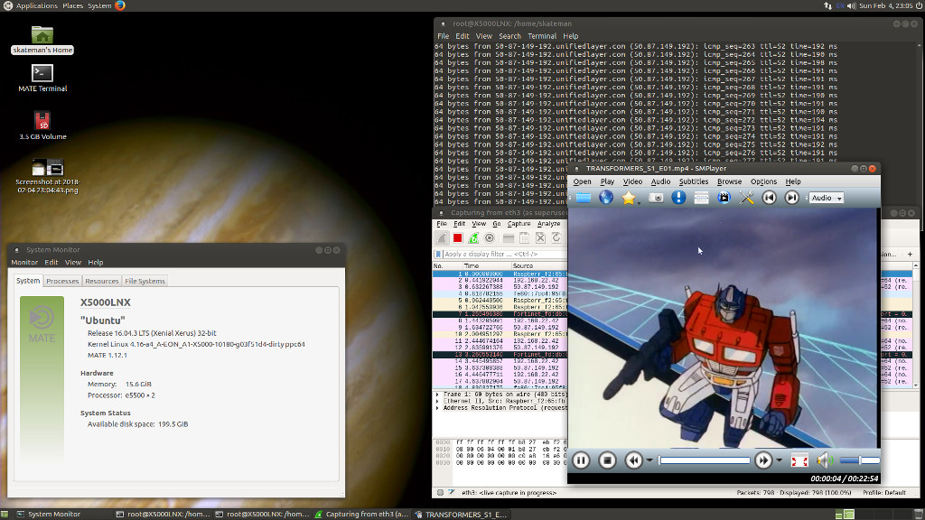Stop the video in SMPlayer
Screen dimensions: 925x520
click(607, 460)
